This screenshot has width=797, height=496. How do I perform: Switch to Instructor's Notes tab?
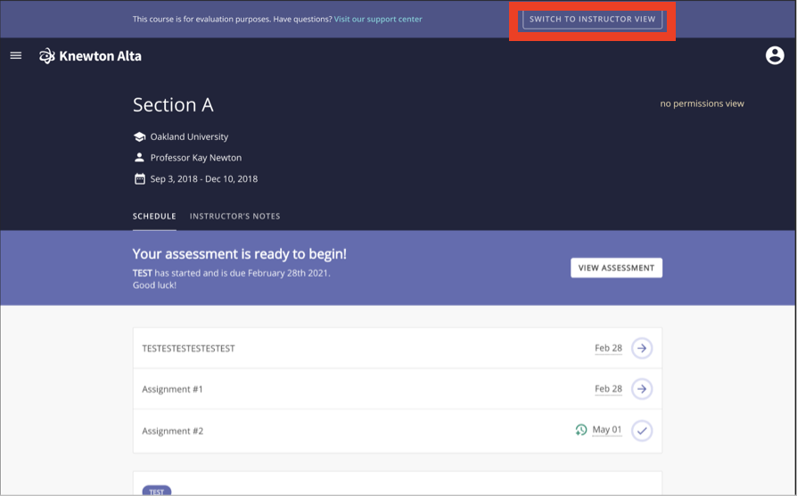pos(234,216)
